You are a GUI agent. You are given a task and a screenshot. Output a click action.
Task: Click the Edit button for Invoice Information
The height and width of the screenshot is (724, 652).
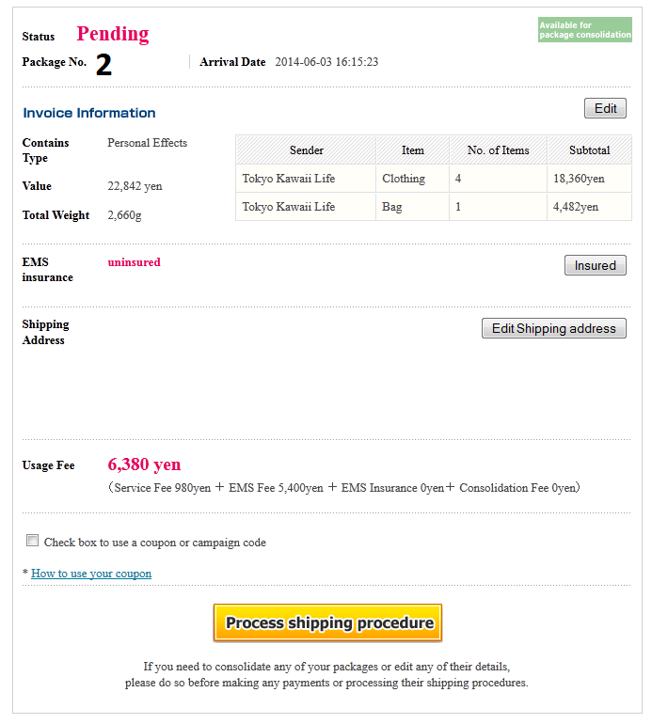pyautogui.click(x=605, y=108)
